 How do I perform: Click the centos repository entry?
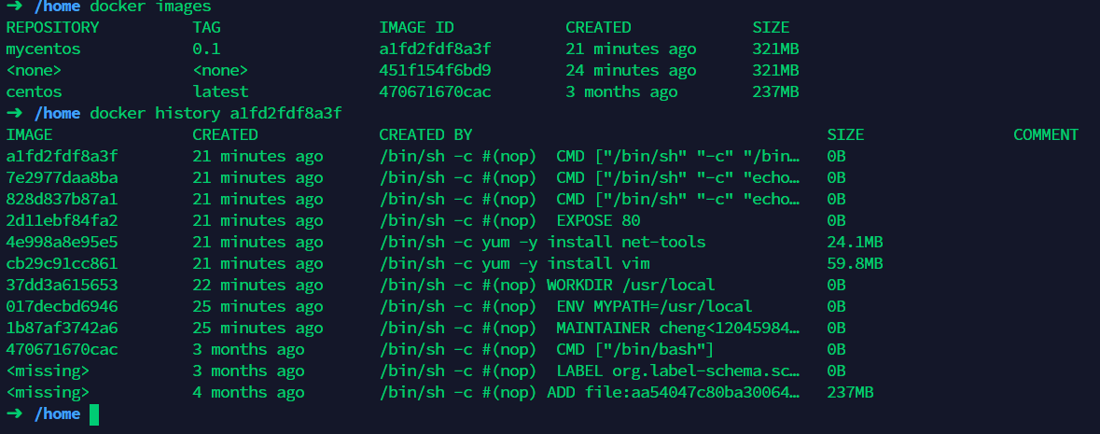(35, 92)
